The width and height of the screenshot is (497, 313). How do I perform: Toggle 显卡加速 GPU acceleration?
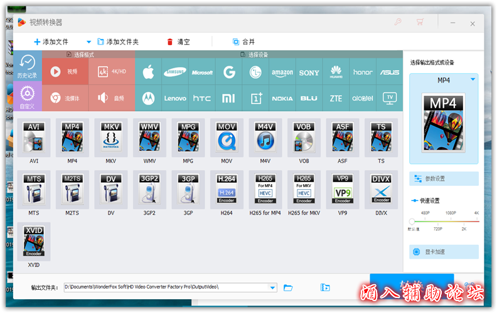[x=444, y=252]
